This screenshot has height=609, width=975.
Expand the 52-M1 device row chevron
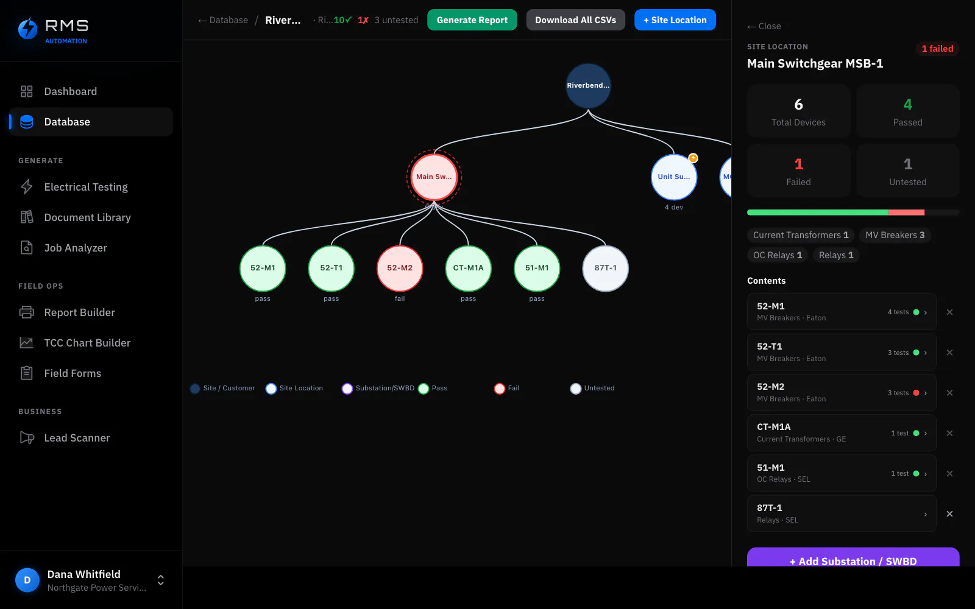[926, 312]
